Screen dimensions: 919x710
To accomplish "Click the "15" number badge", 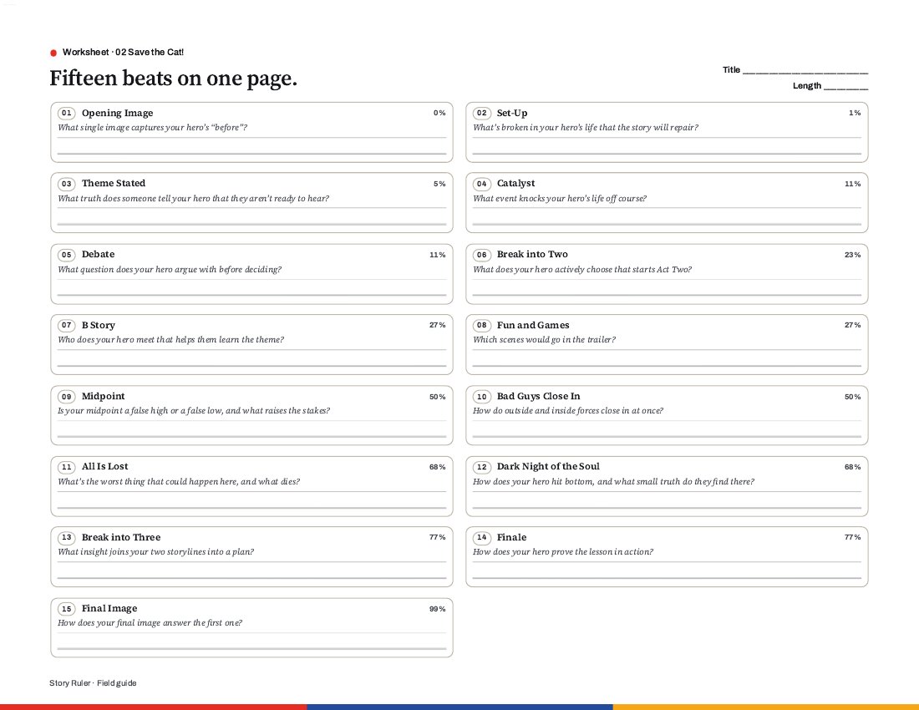I will coord(67,609).
